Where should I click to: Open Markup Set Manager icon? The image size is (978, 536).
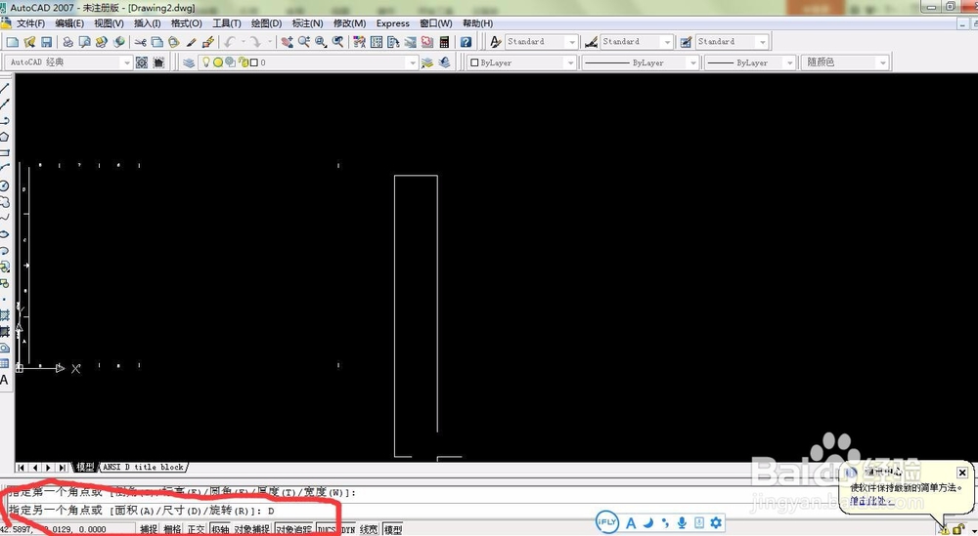[426, 42]
